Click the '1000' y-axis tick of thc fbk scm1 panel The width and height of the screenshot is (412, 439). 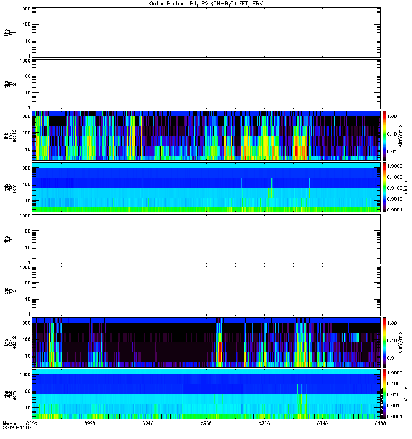pos(25,375)
